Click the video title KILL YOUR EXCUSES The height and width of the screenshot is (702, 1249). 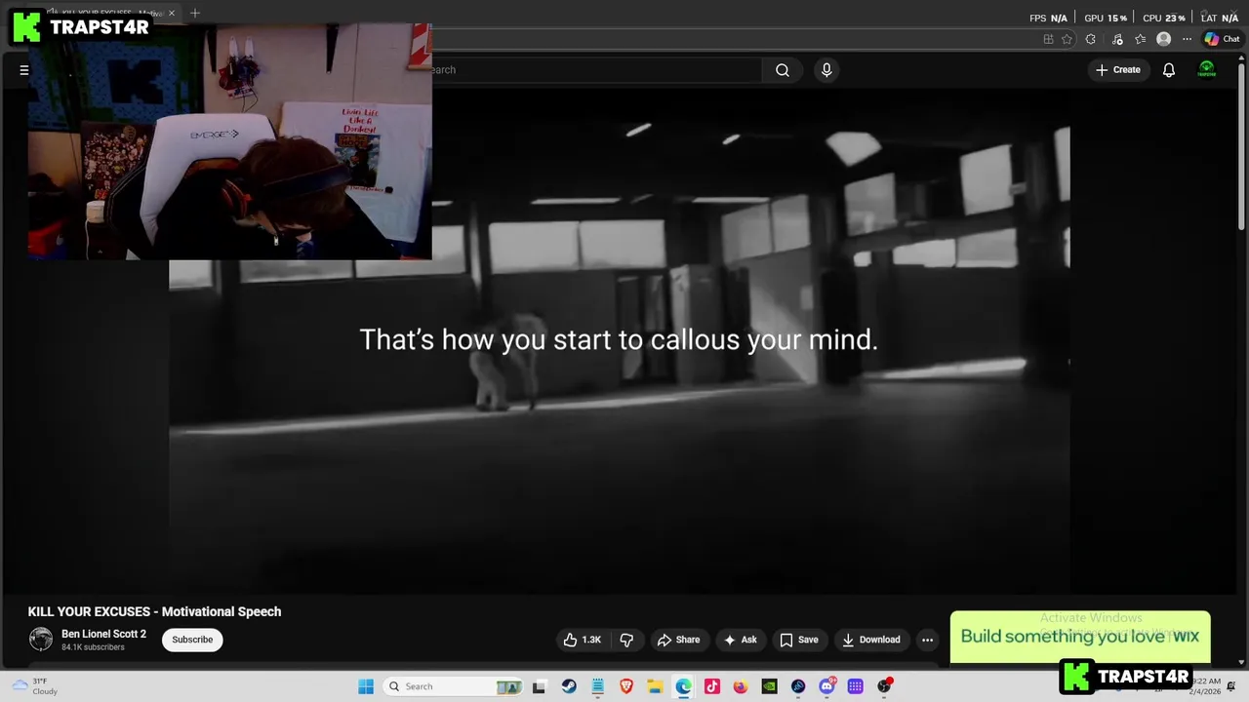coord(154,611)
